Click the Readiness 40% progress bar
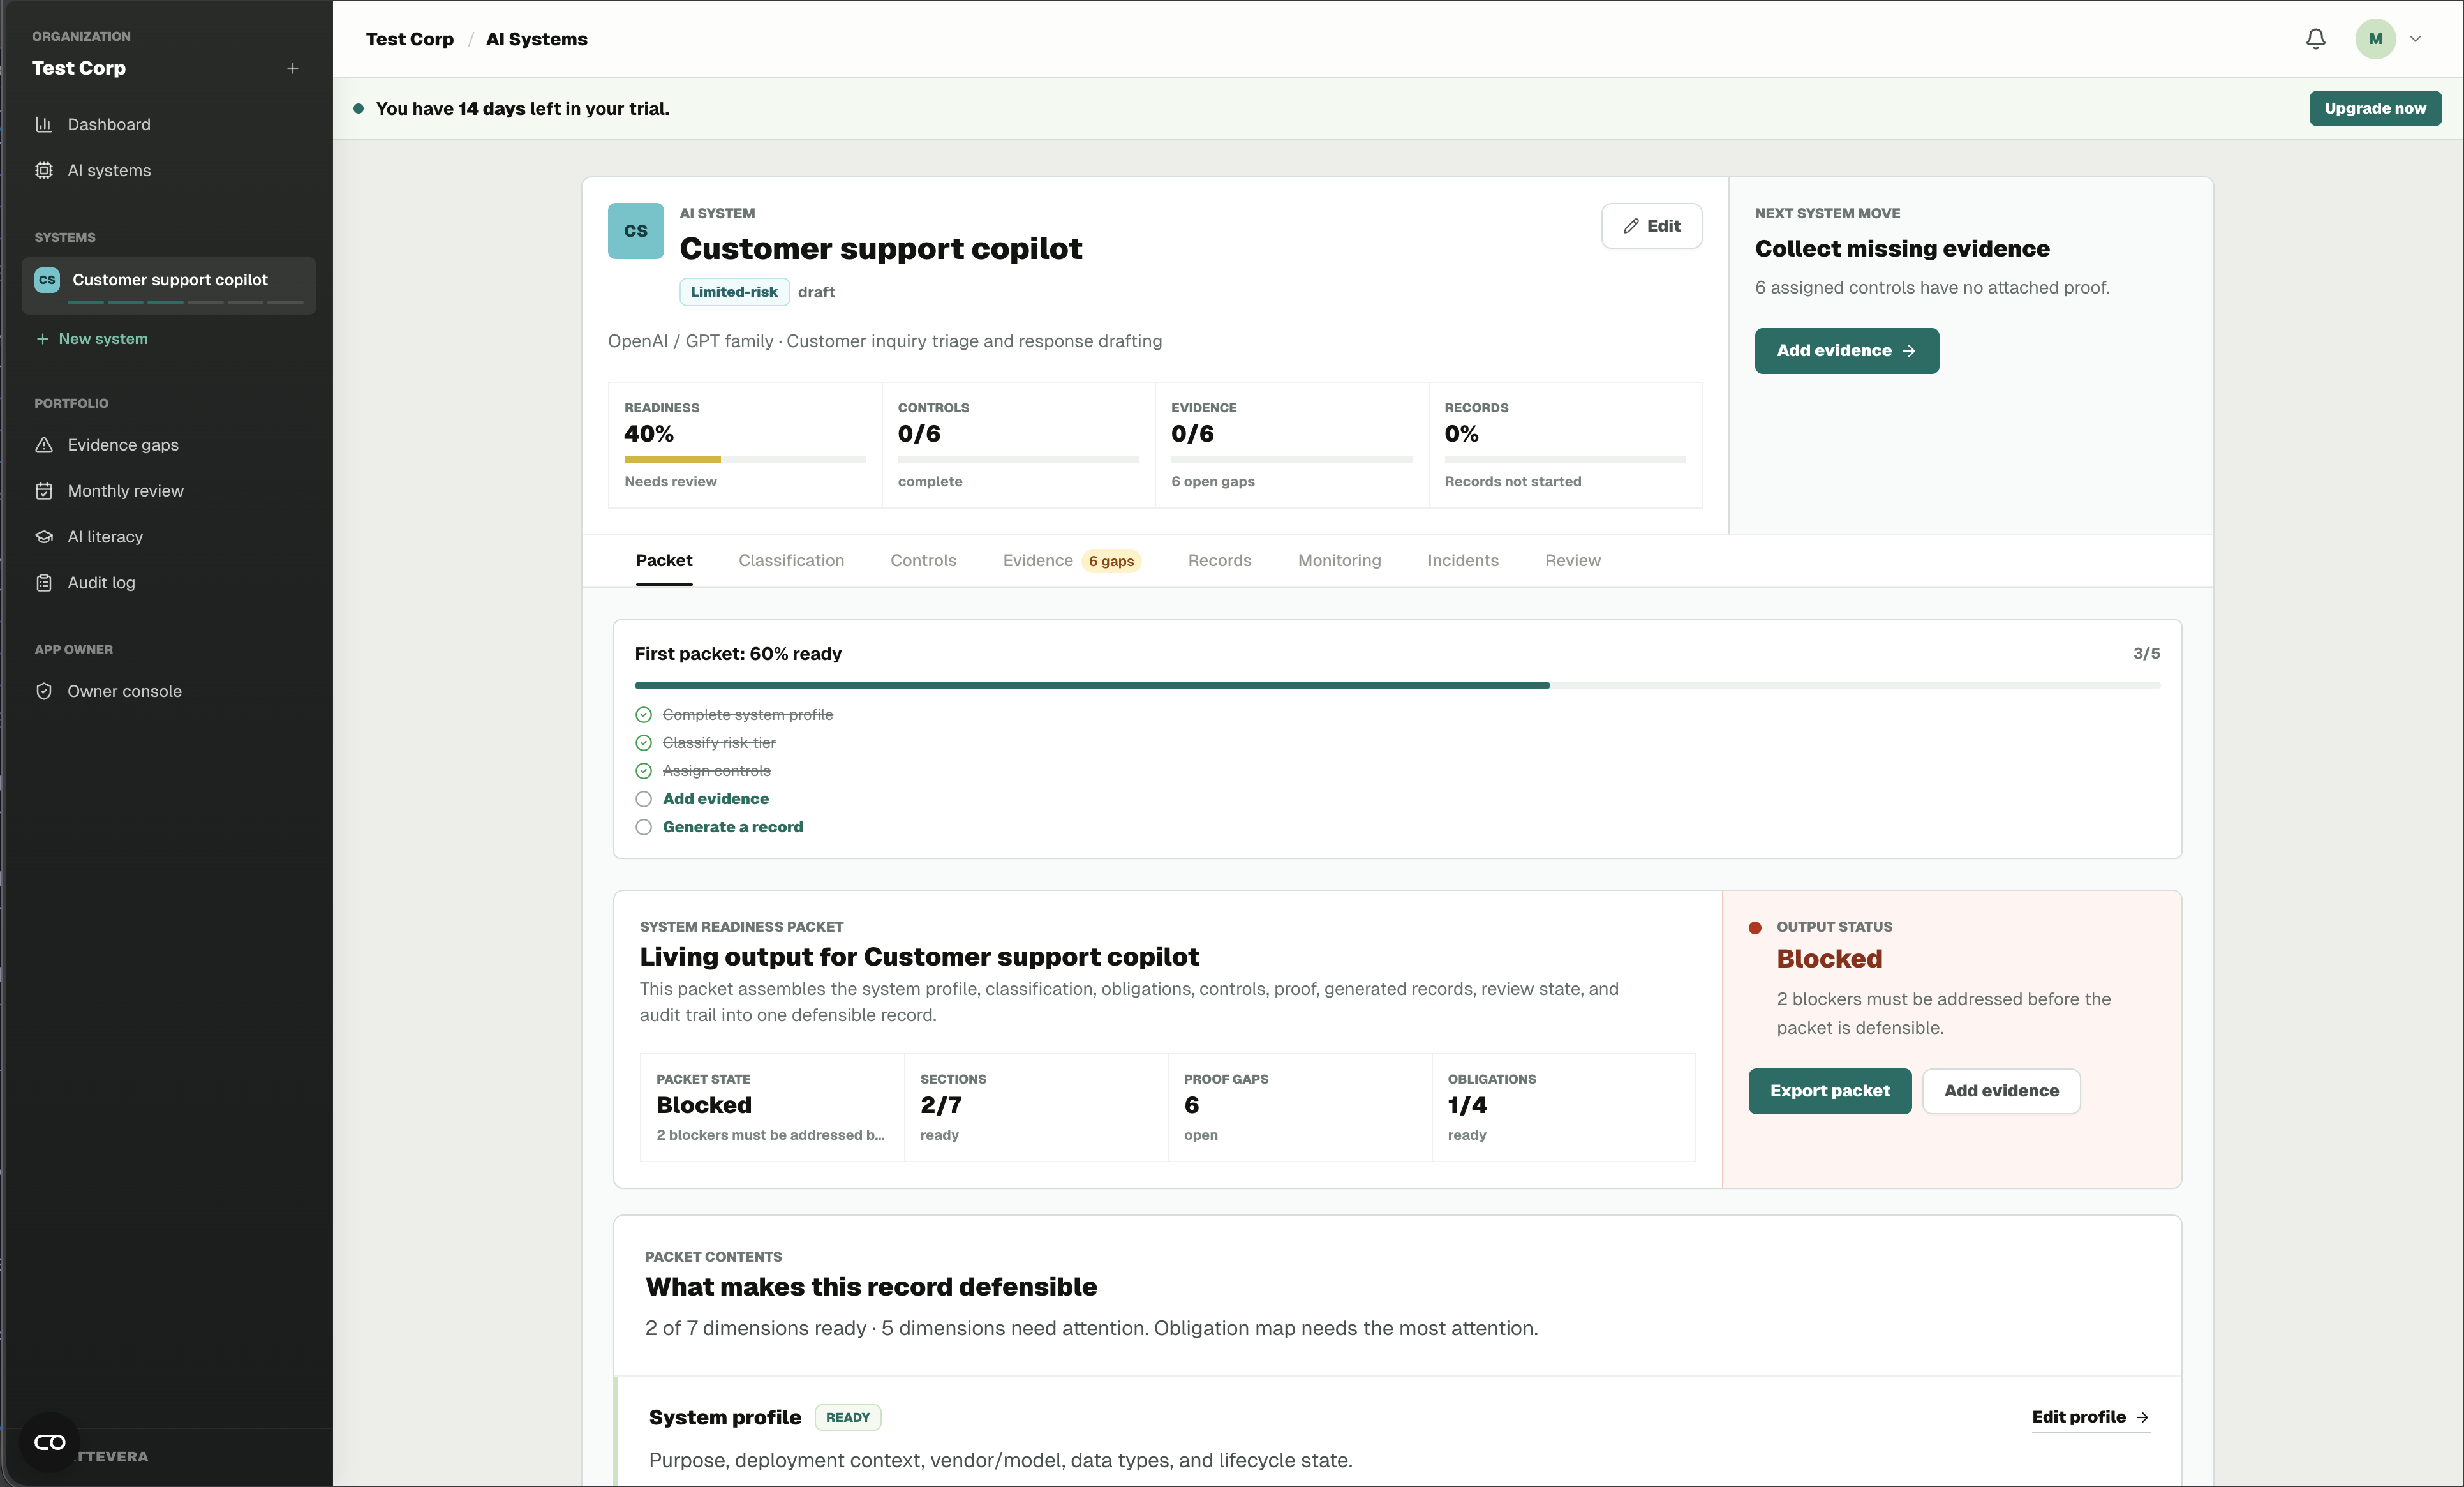Screen dimensions: 2464x1487 click(x=745, y=460)
